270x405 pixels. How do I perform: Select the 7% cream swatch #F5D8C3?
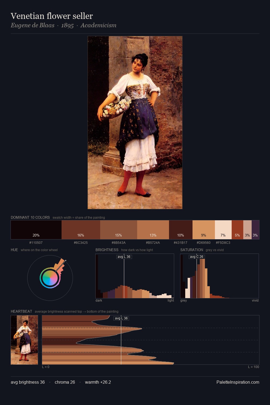coord(223,230)
